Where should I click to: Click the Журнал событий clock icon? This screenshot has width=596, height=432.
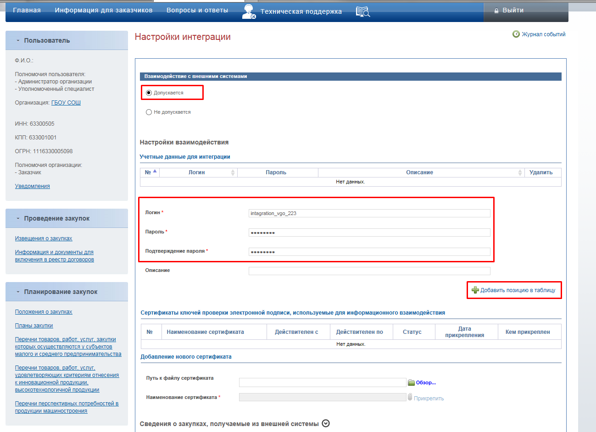tap(516, 34)
